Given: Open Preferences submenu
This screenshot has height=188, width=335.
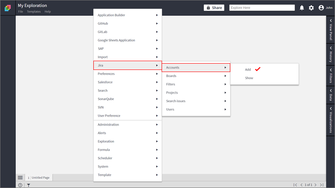Looking at the screenshot, I should pyautogui.click(x=128, y=74).
